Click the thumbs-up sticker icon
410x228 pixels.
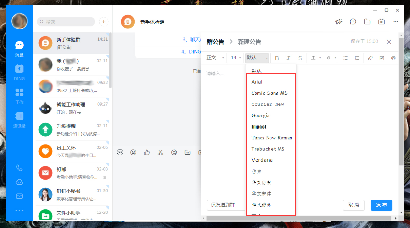pyautogui.click(x=147, y=152)
